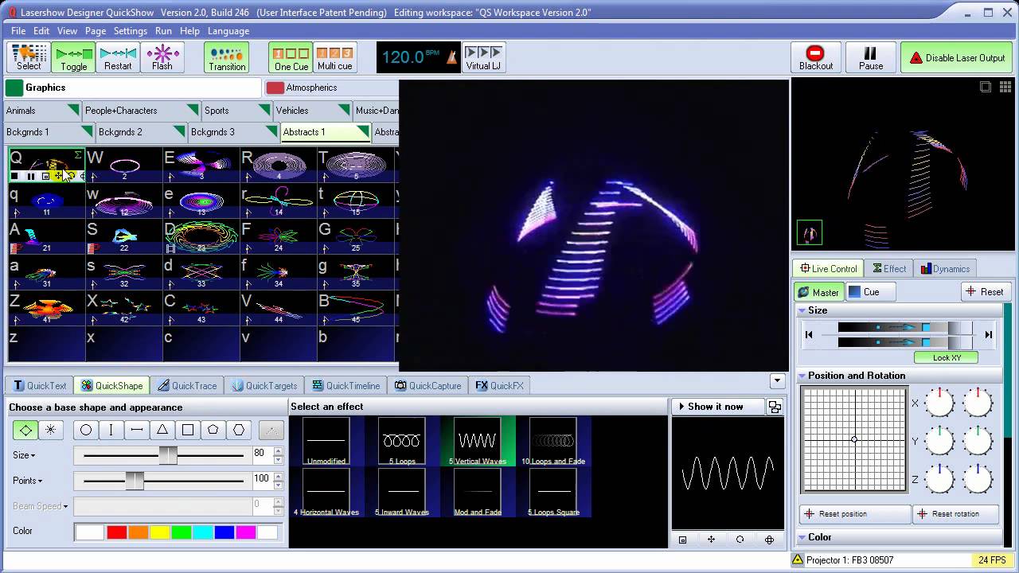The width and height of the screenshot is (1019, 573).
Task: Select the 4 Horizontal Waves effect
Action: 326,493
